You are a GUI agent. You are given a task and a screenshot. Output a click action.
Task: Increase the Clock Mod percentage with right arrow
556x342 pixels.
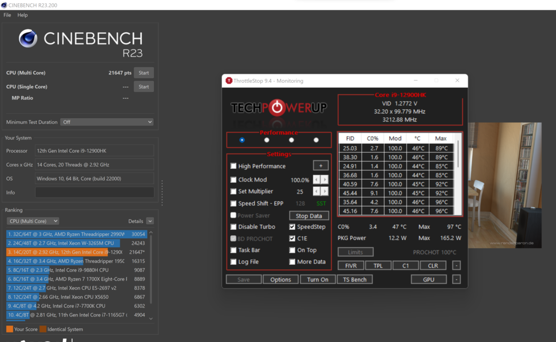pyautogui.click(x=325, y=179)
